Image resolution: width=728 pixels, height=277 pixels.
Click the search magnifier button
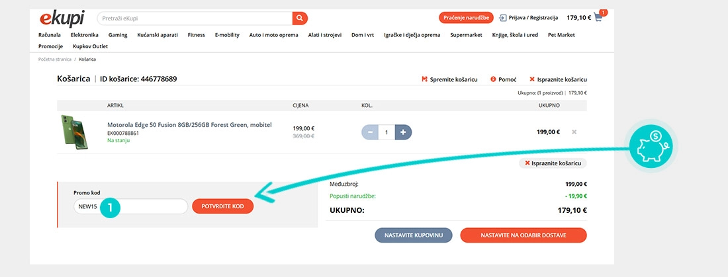(300, 18)
